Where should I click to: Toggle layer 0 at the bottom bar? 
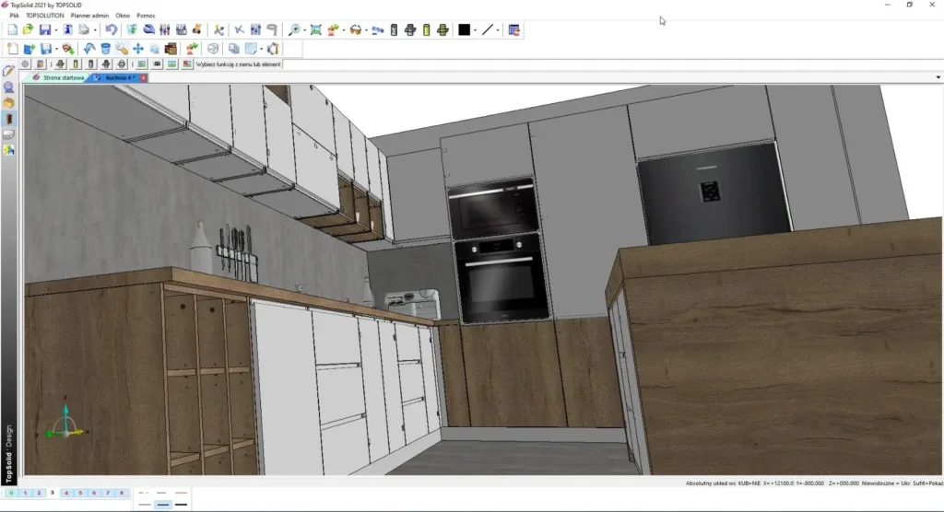[x=11, y=494]
